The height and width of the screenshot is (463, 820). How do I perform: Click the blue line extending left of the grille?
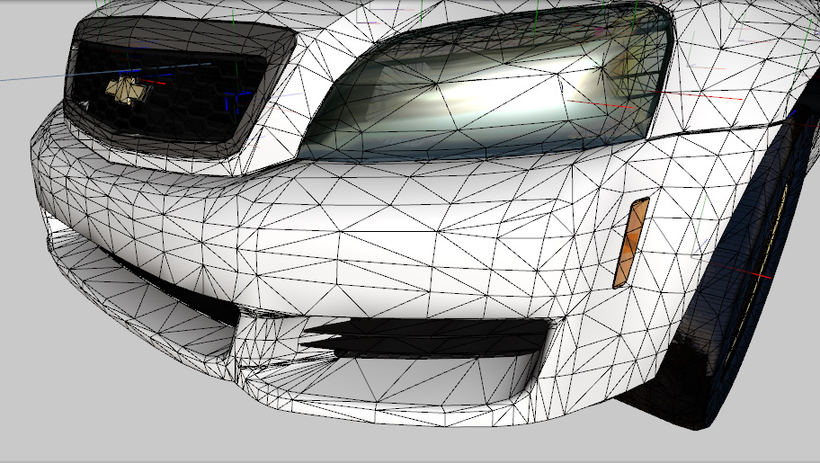pos(36,77)
